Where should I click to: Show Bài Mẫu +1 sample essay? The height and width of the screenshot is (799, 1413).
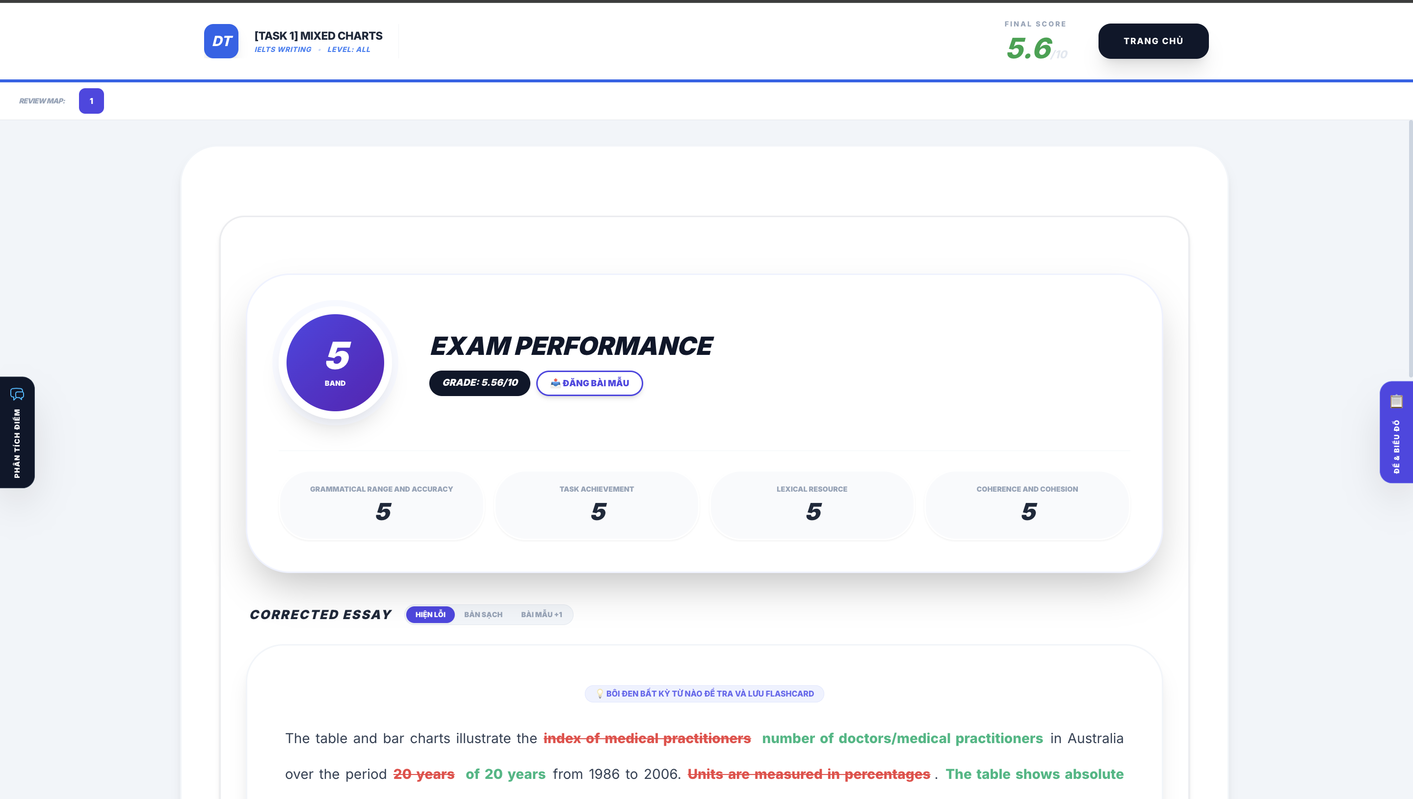[x=541, y=615]
